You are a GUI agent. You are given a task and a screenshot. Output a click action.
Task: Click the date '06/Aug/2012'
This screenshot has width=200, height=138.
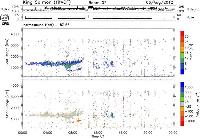(x=159, y=2)
